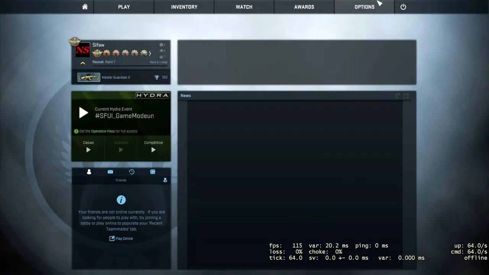The height and width of the screenshot is (275, 489).
Task: Open the OPTIONS menu
Action: (x=364, y=7)
